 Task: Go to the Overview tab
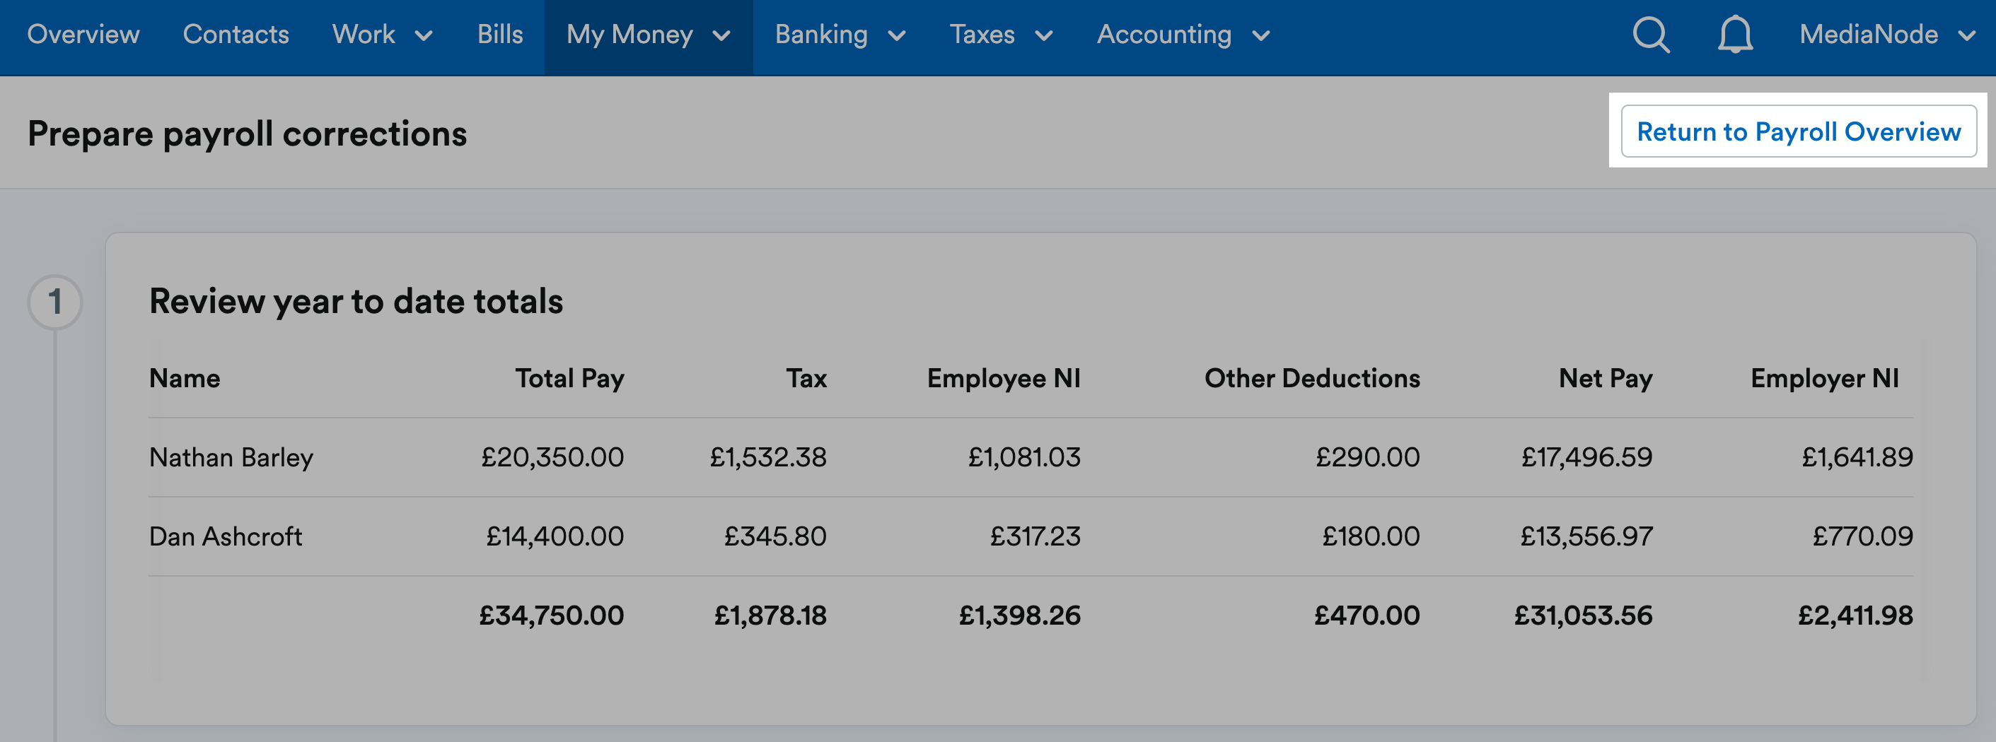[x=83, y=35]
